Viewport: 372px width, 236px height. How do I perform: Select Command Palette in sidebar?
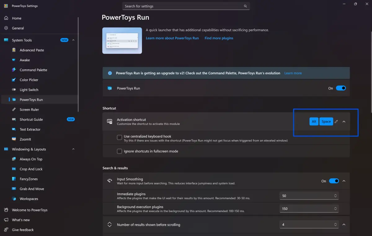click(x=33, y=70)
